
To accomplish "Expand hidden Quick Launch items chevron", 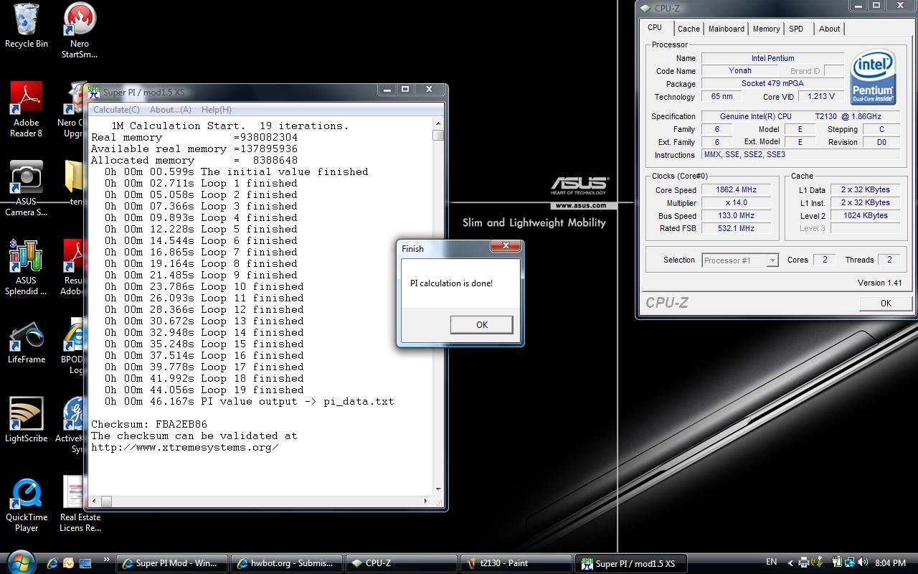I will pos(107,560).
